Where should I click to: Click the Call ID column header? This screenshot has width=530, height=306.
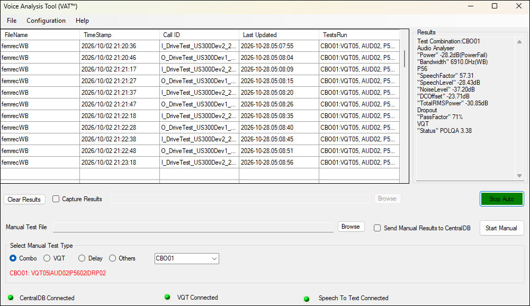[199, 35]
